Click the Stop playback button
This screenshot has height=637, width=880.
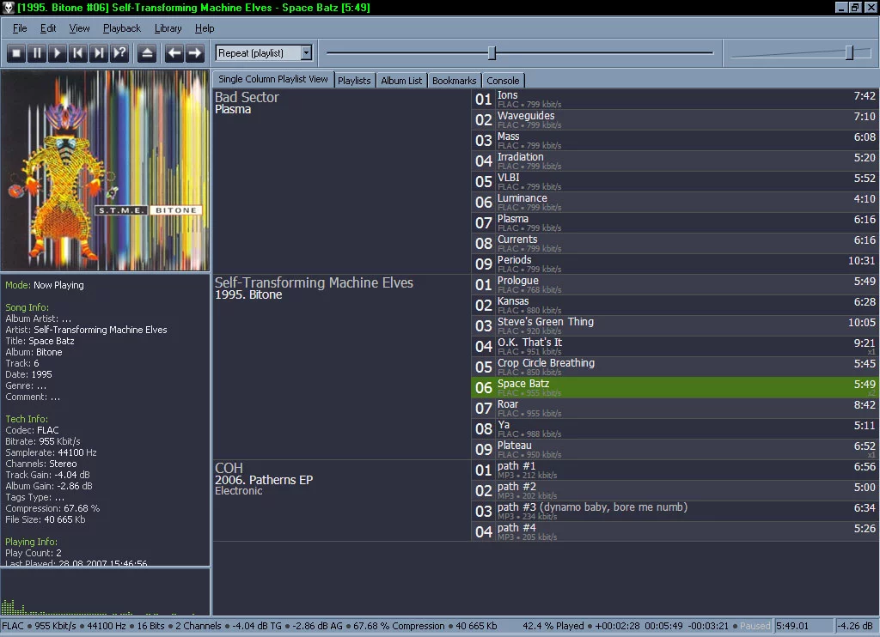coord(16,53)
